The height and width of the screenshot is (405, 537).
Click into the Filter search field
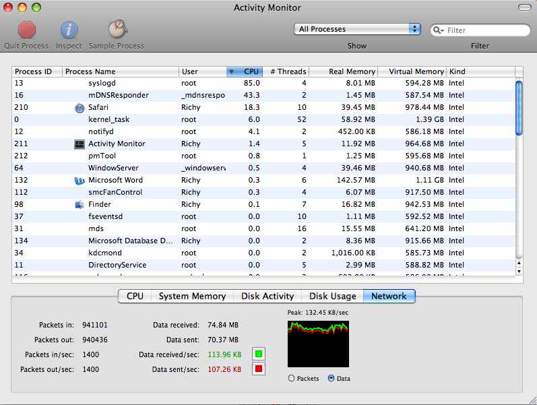coord(480,30)
